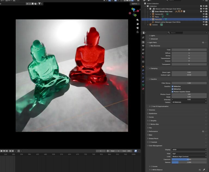The width and height of the screenshot is (209, 172).
Task: Open the Look Medium High Contrast dropdown
Action: click(x=189, y=156)
